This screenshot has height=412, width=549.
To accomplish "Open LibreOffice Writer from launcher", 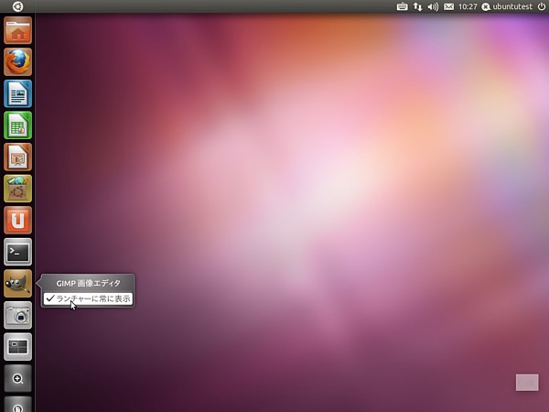I will point(18,93).
